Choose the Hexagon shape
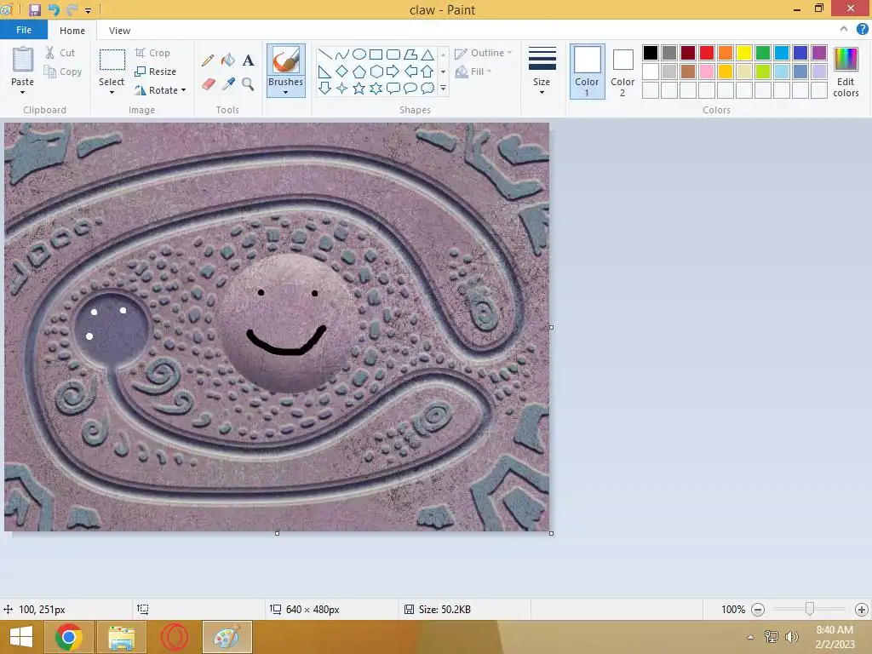Image resolution: width=872 pixels, height=654 pixels. tap(376, 72)
